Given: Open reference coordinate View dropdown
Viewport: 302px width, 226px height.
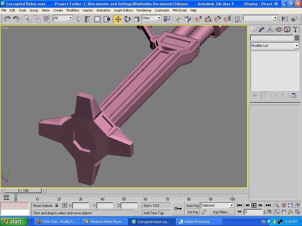Looking at the screenshot, I should 159,18.
